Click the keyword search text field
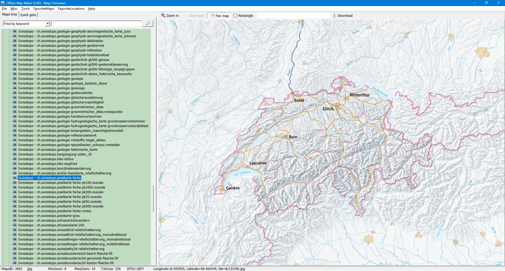 [x=97, y=24]
